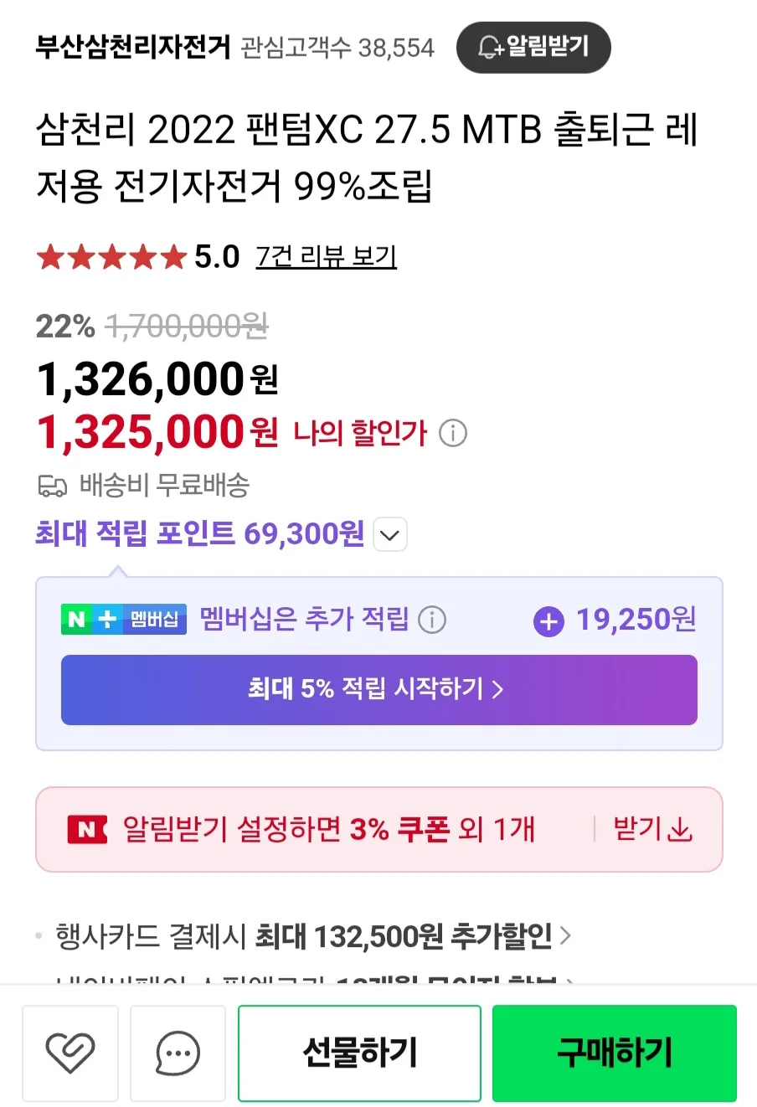Image resolution: width=757 pixels, height=1107 pixels.
Task: Tap the red N coupon logo icon
Action: tap(87, 830)
